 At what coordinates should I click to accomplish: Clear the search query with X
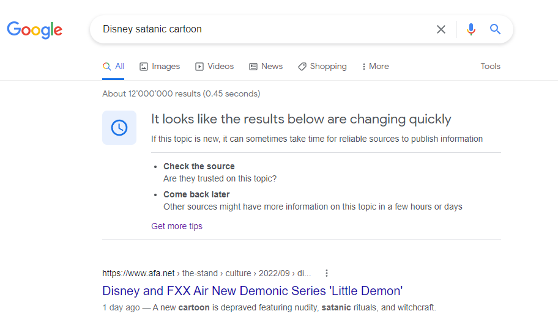tap(441, 29)
